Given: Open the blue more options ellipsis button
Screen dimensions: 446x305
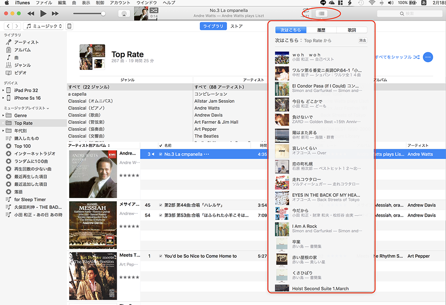Looking at the screenshot, I should click(428, 57).
